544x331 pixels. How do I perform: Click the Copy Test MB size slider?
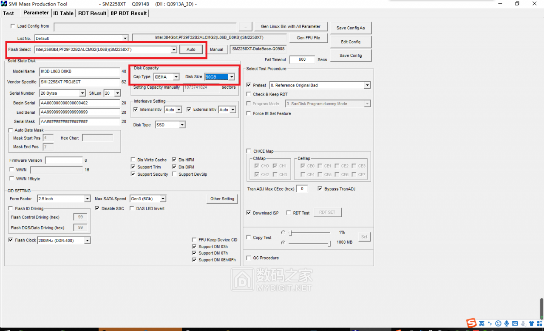coord(309,243)
